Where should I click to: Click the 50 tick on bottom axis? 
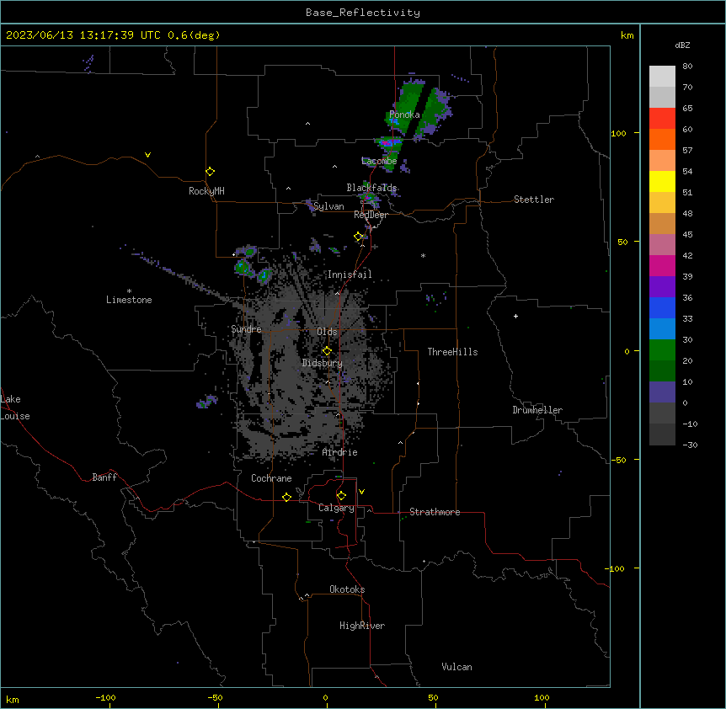coord(432,697)
